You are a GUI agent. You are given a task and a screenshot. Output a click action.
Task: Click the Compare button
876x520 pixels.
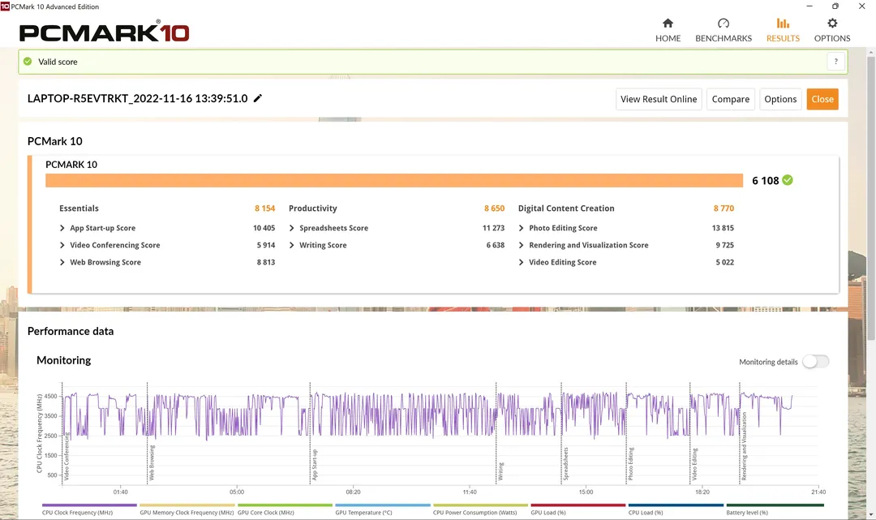coord(730,99)
